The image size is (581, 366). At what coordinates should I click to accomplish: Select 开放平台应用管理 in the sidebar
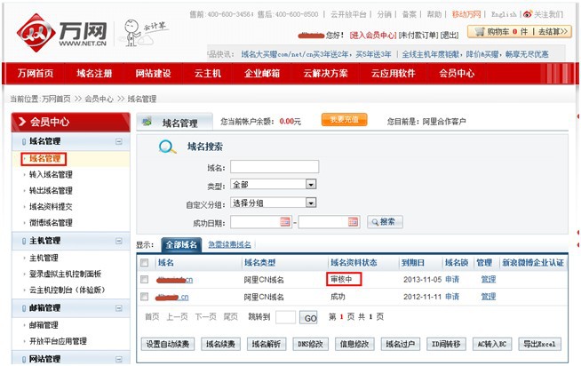pos(58,341)
